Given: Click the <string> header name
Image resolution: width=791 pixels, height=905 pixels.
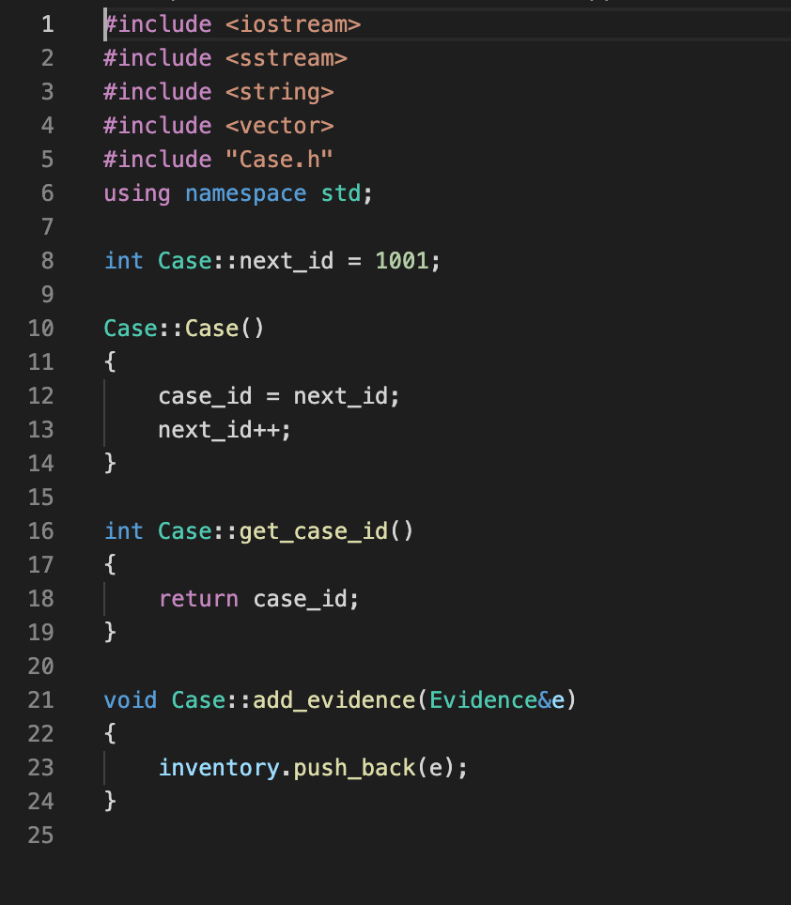Looking at the screenshot, I should (x=279, y=92).
